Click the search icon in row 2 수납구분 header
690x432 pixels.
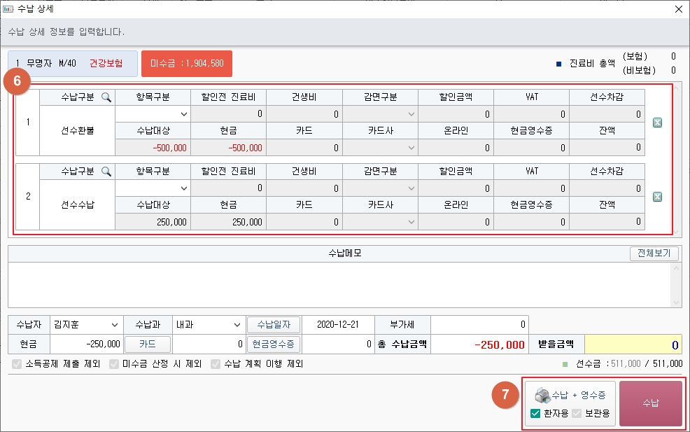coord(106,172)
